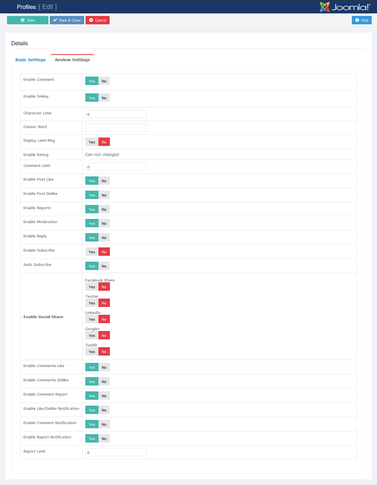Click the Comment Limit input box
377x485 pixels.
116,167
